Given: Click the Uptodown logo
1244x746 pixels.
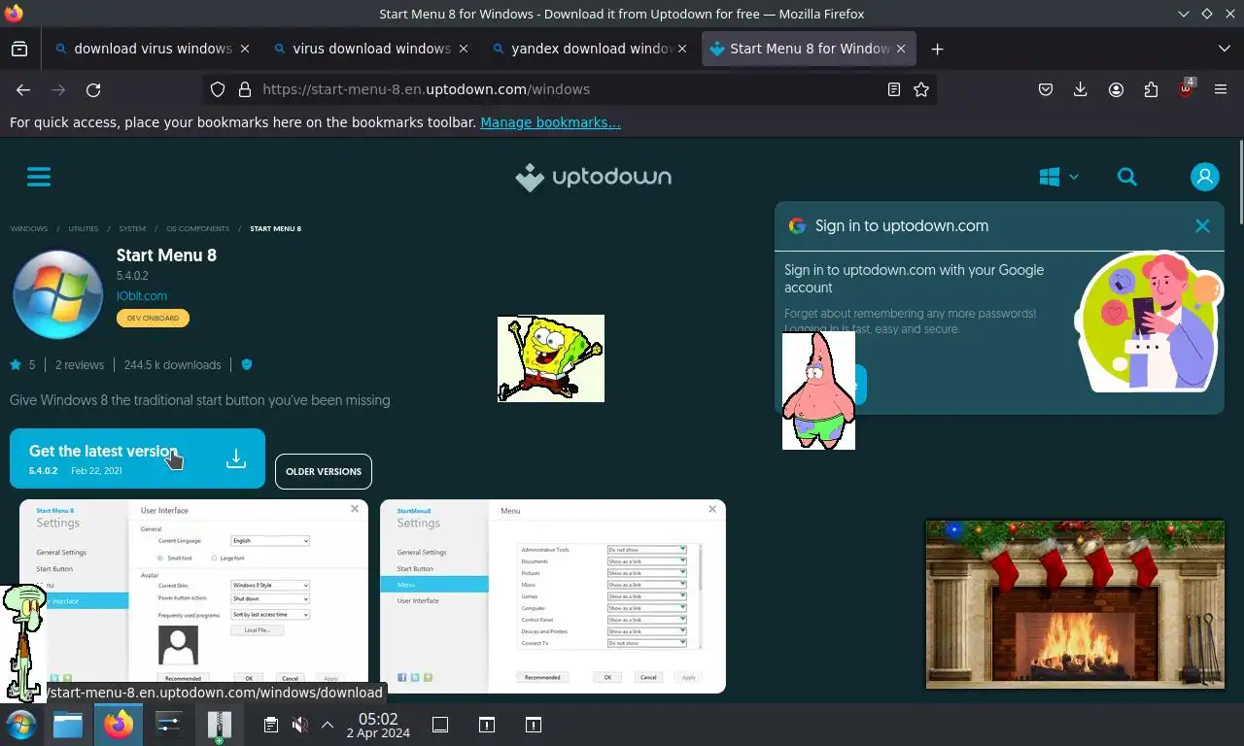Looking at the screenshot, I should click(593, 177).
